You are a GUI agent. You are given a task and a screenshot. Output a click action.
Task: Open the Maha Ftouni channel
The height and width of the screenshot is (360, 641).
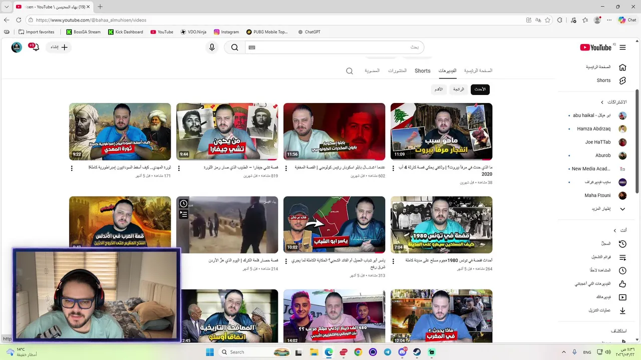598,195
